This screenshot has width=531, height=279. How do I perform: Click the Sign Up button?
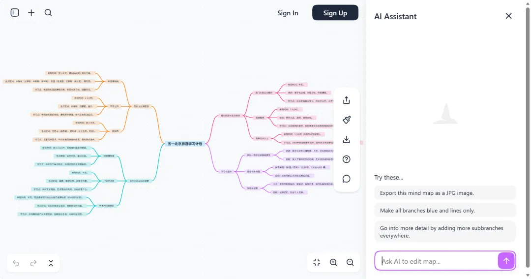tap(335, 12)
